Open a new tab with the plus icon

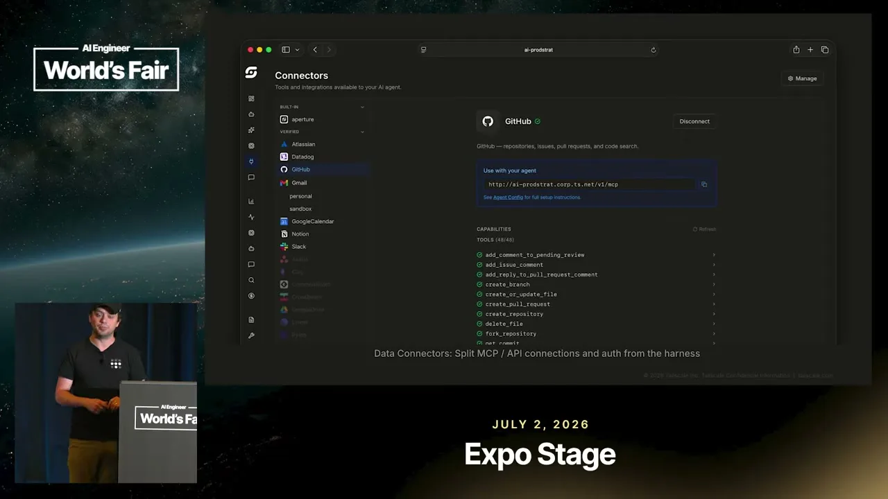click(x=810, y=50)
